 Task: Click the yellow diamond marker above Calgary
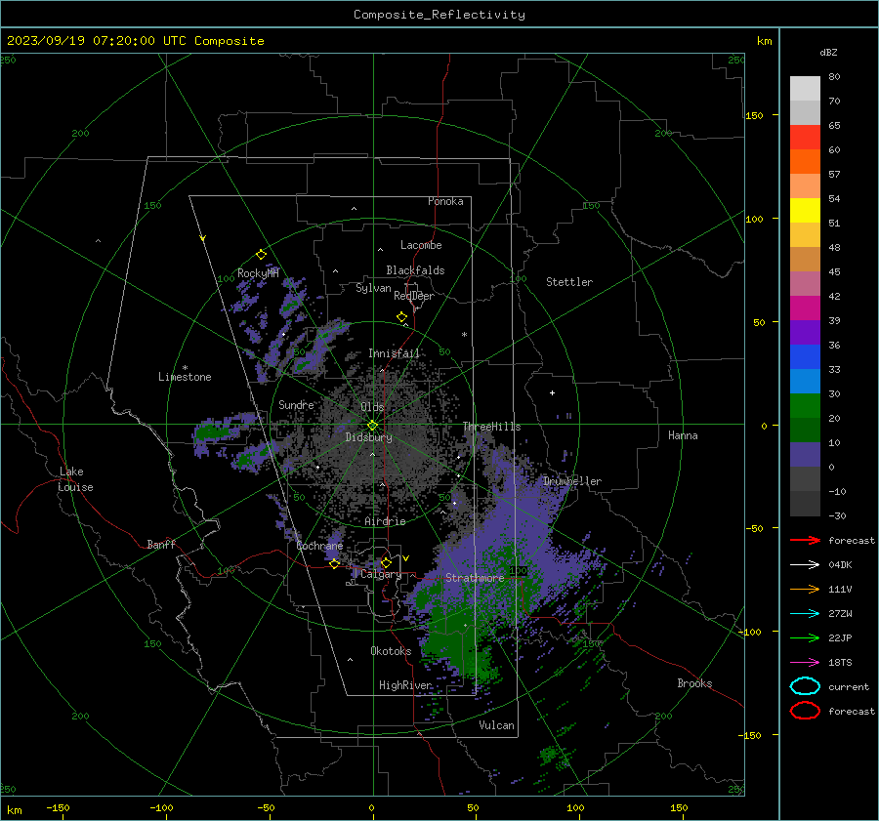coord(386,562)
